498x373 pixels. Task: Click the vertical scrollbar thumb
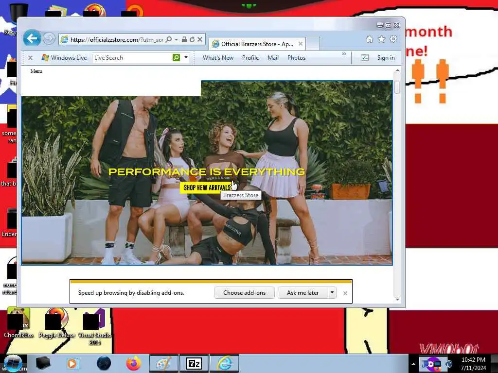click(x=397, y=87)
